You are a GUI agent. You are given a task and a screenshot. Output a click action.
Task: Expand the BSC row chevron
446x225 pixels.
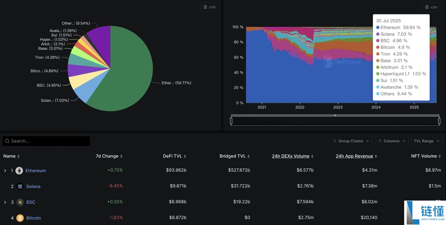(x=5, y=202)
